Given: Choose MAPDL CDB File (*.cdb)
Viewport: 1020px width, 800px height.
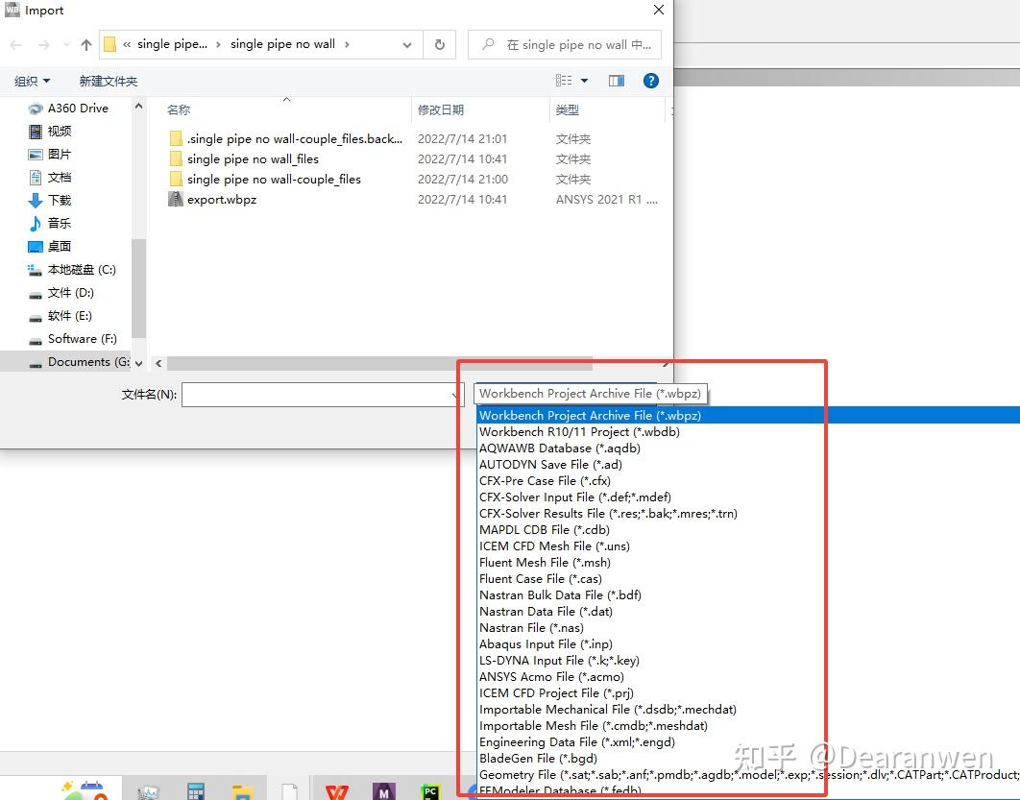Looking at the screenshot, I should coord(545,529).
